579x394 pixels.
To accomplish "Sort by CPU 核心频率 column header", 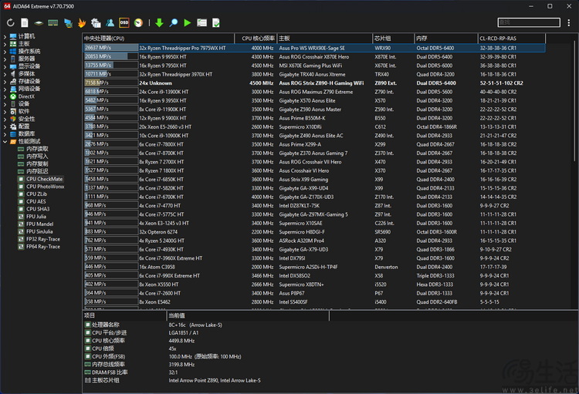I will coord(256,39).
